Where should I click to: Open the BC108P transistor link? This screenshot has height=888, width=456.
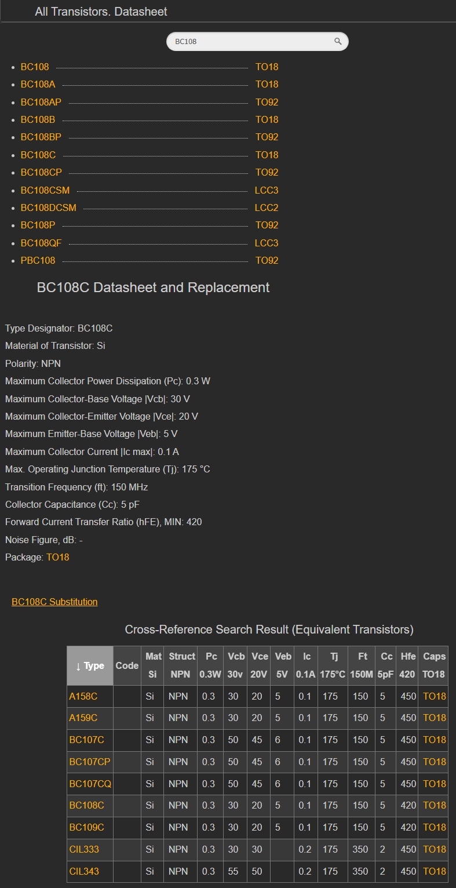click(x=38, y=225)
